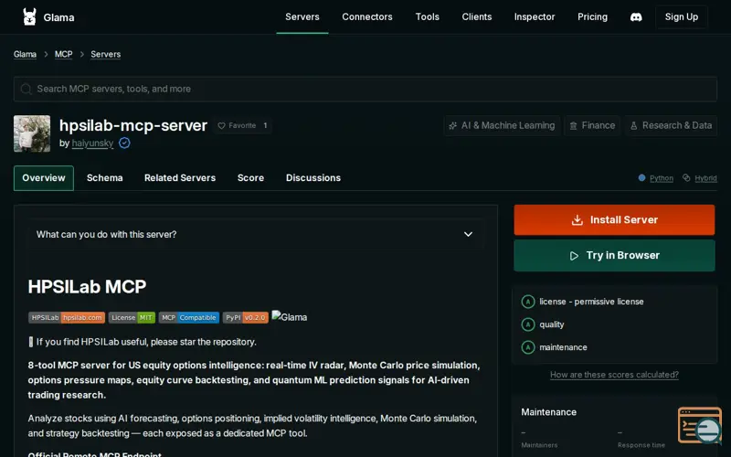This screenshot has height=457, width=731.
Task: Click the broken Glama badge image
Action: click(290, 317)
